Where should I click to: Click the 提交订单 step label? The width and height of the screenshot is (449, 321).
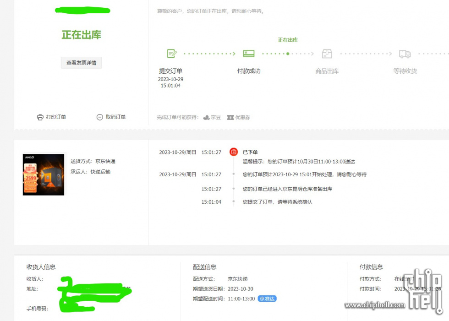click(x=170, y=71)
